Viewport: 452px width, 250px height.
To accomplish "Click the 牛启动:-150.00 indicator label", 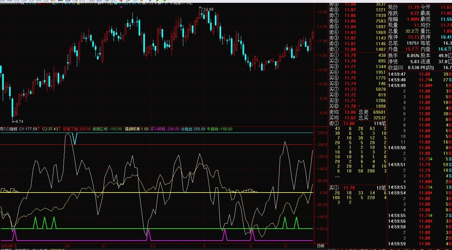I will [x=220, y=129].
